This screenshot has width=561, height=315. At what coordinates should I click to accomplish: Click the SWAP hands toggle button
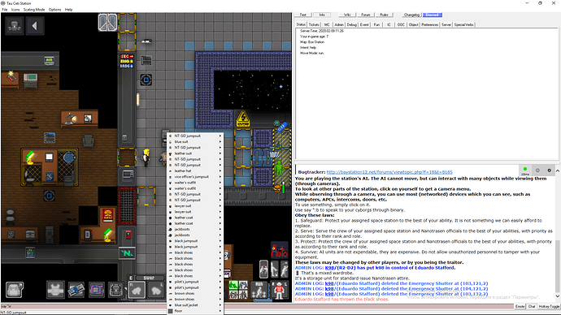pos(150,278)
